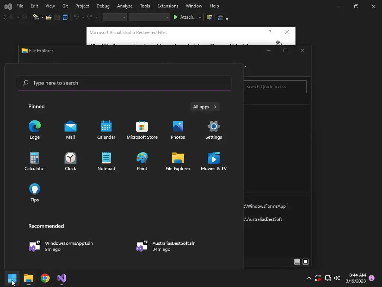The height and width of the screenshot is (287, 382).
Task: Click the Redo icon in Visual Studio toolbar
Action: [90, 17]
